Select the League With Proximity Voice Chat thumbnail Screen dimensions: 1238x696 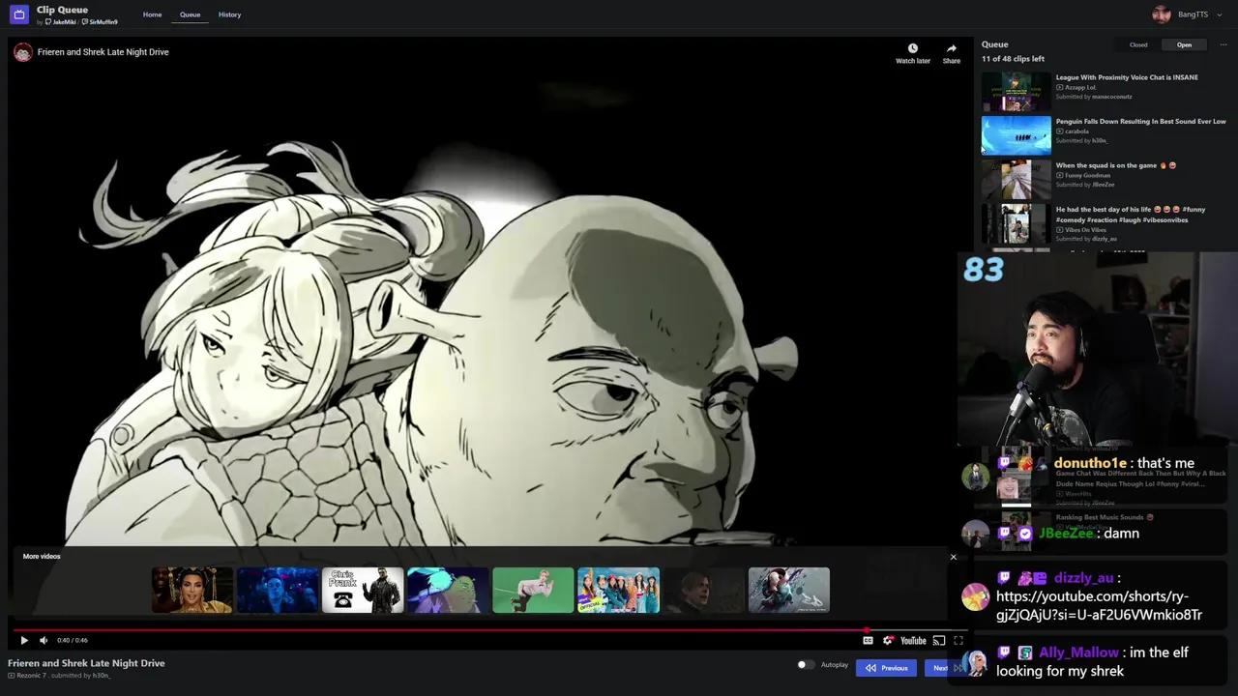coord(1016,92)
